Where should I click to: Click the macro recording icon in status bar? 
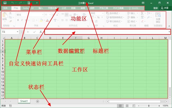coord(10,106)
